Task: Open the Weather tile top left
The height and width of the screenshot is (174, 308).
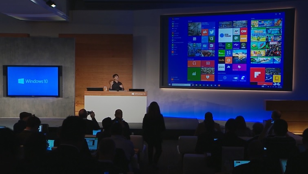Action: pyautogui.click(x=195, y=29)
